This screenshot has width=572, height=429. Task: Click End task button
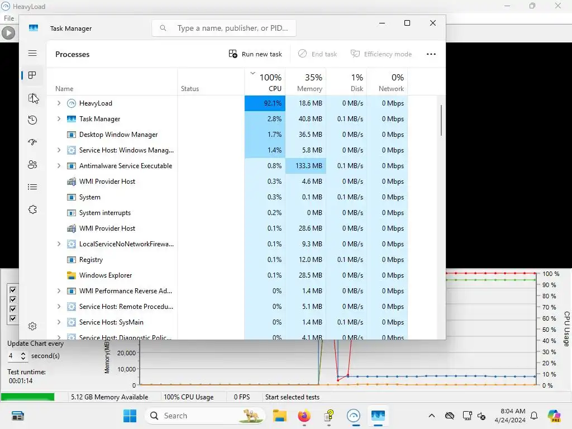tap(317, 54)
